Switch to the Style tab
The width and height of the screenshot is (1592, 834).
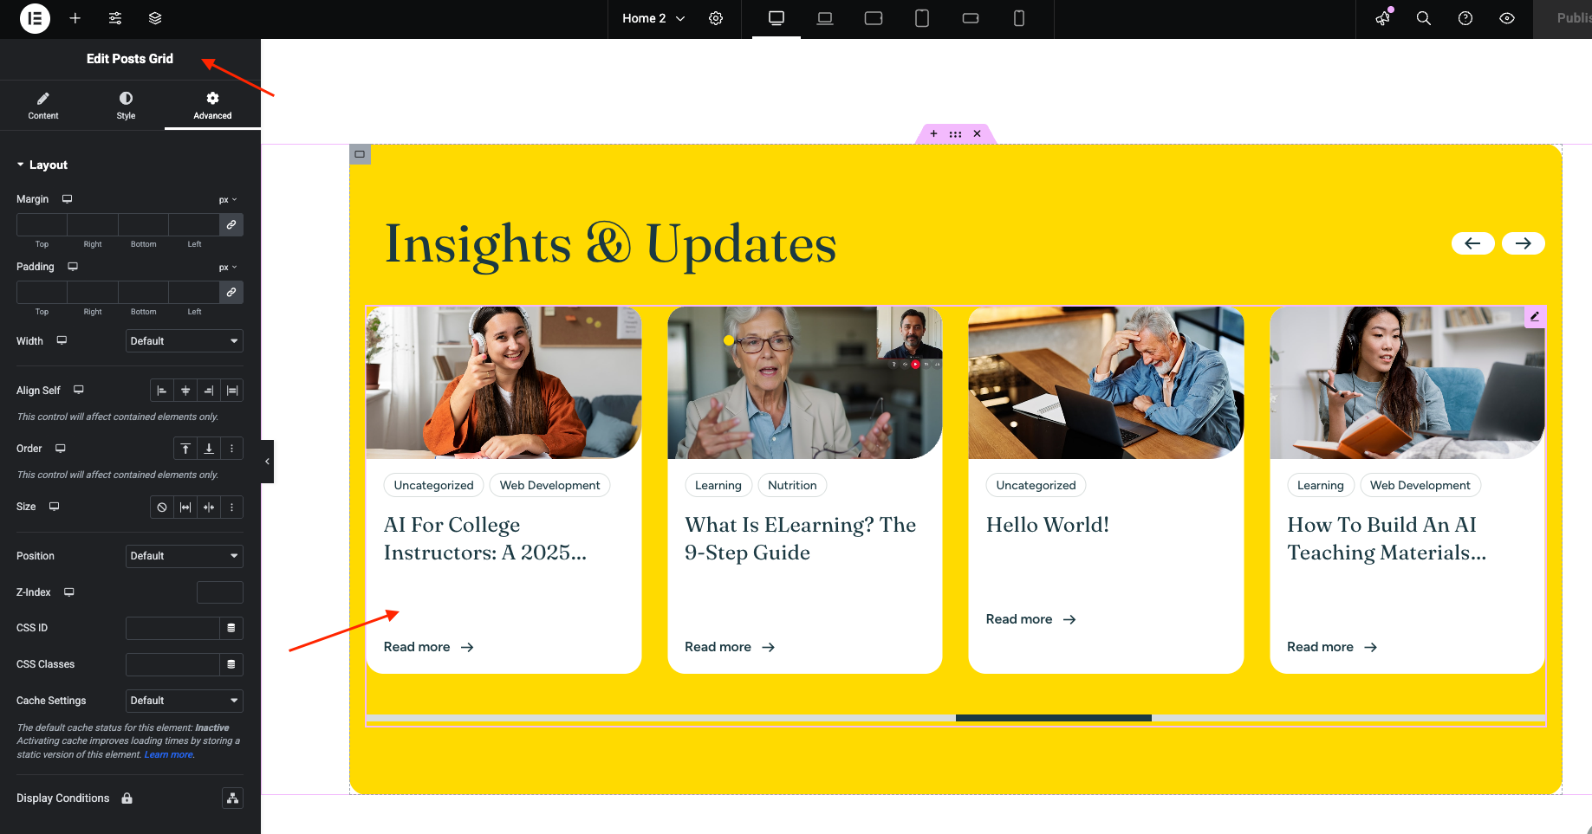tap(126, 106)
